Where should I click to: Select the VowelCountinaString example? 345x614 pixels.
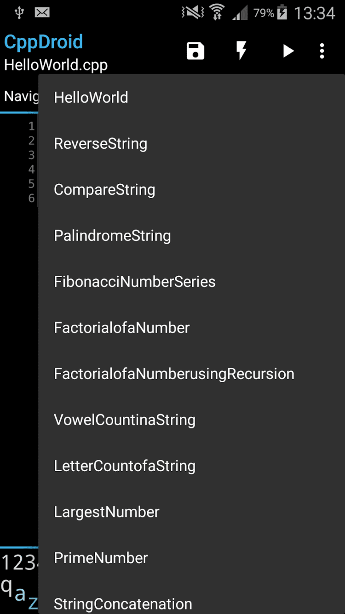pos(125,420)
